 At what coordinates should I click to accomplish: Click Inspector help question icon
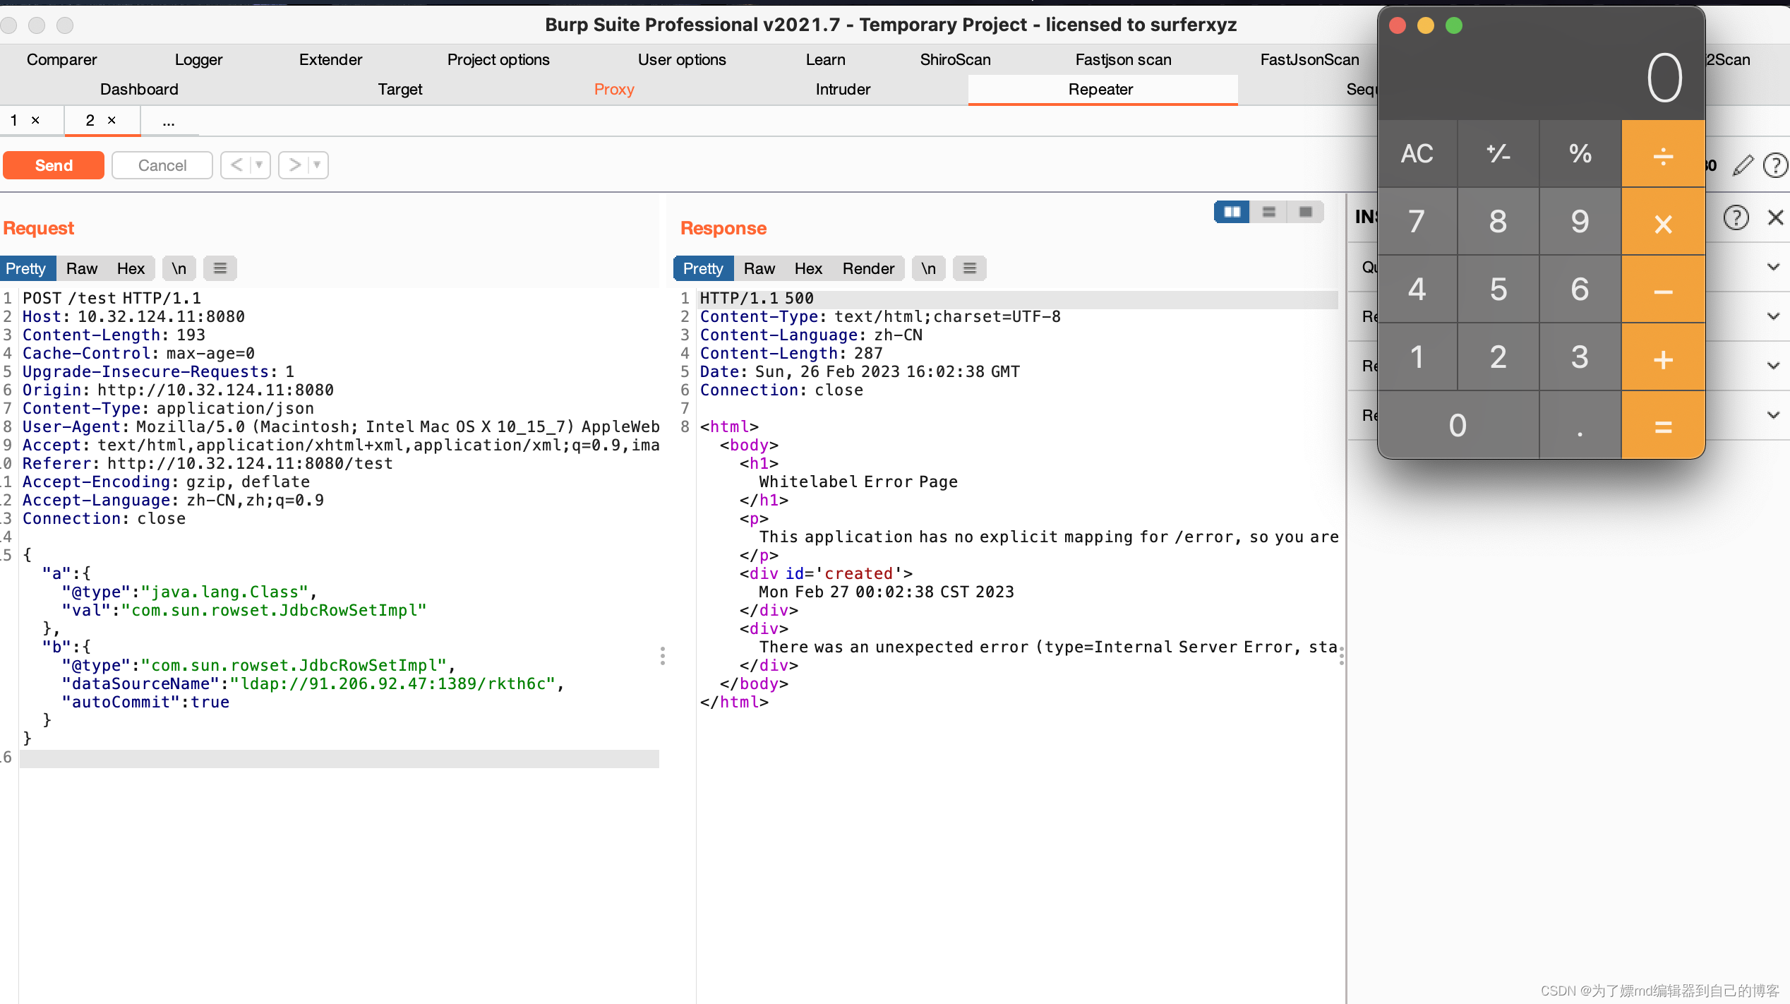pyautogui.click(x=1736, y=217)
